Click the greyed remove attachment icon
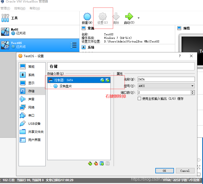203x184 pixels. pos(108,163)
